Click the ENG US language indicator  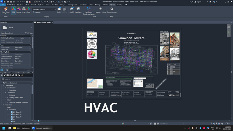212,128
